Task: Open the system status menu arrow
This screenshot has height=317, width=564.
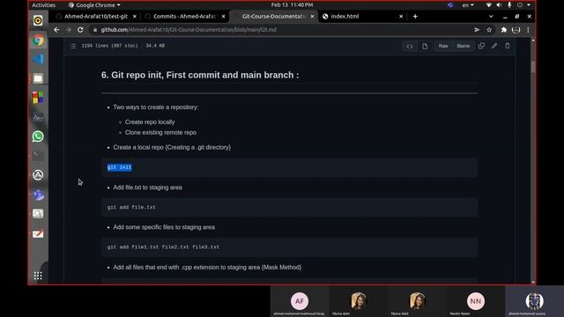Action: click(529, 5)
